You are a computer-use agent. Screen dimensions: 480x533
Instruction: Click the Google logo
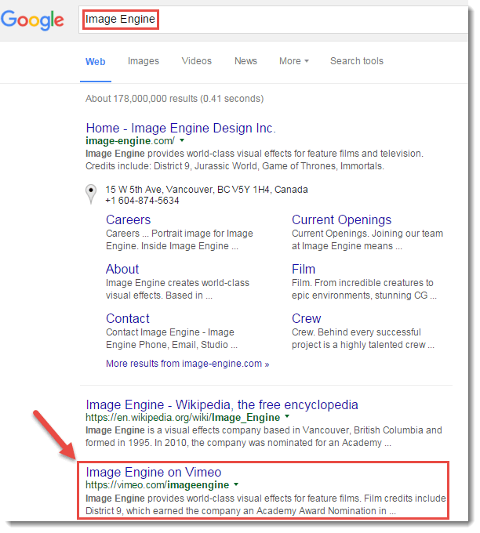point(32,20)
